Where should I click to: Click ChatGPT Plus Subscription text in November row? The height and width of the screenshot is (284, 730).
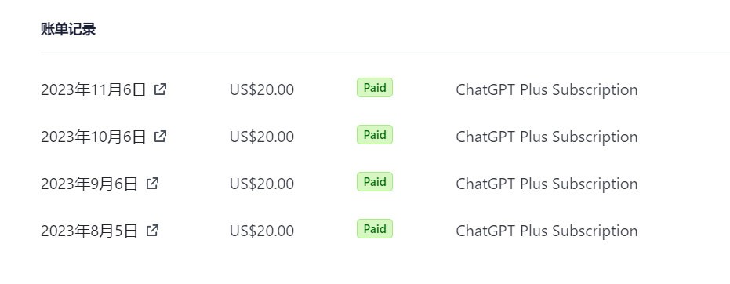pyautogui.click(x=547, y=89)
